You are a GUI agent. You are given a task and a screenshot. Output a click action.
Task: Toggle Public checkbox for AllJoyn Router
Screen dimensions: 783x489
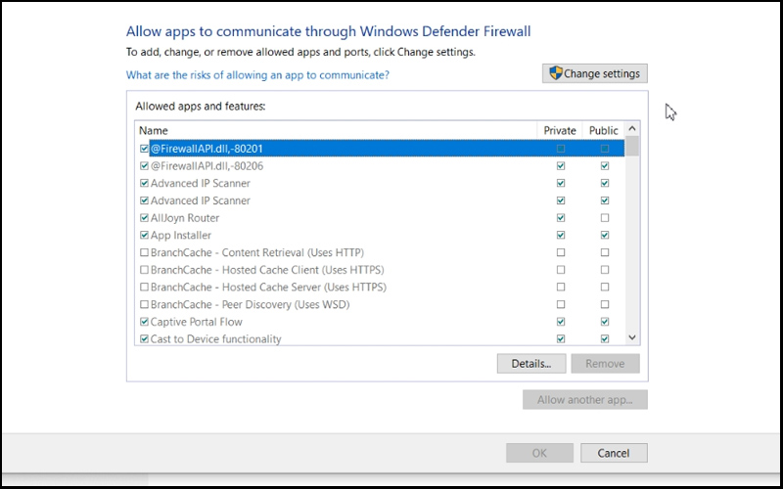point(605,217)
